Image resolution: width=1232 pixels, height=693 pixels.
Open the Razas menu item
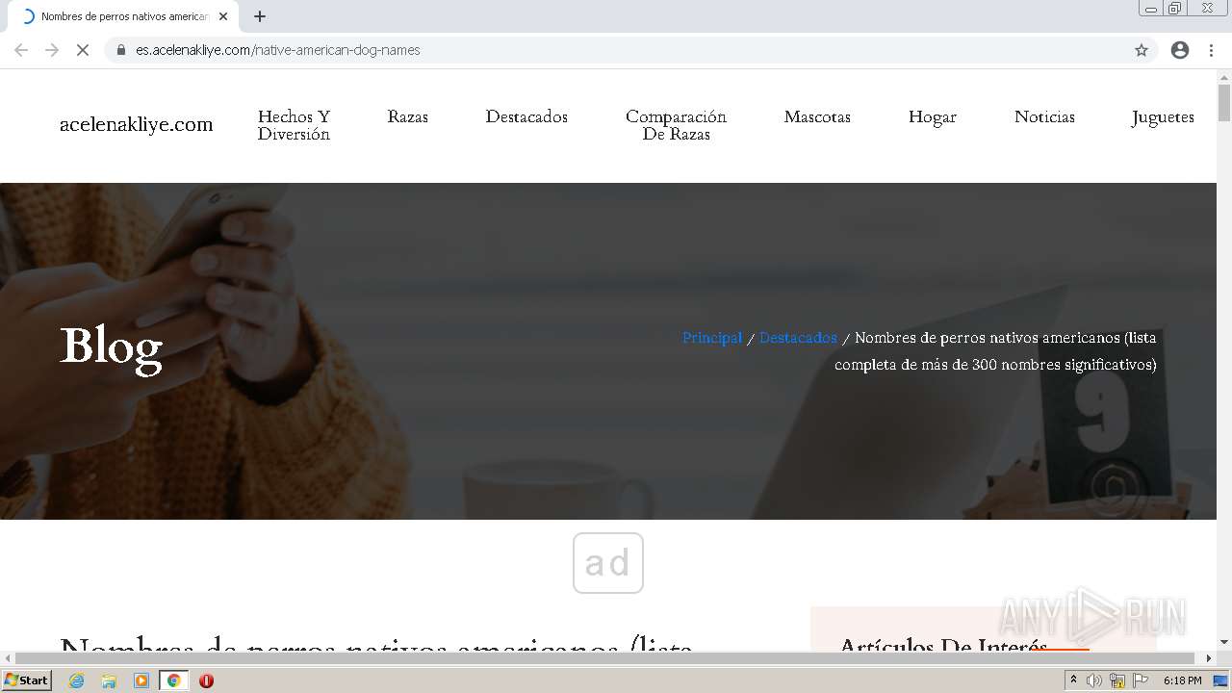point(408,116)
